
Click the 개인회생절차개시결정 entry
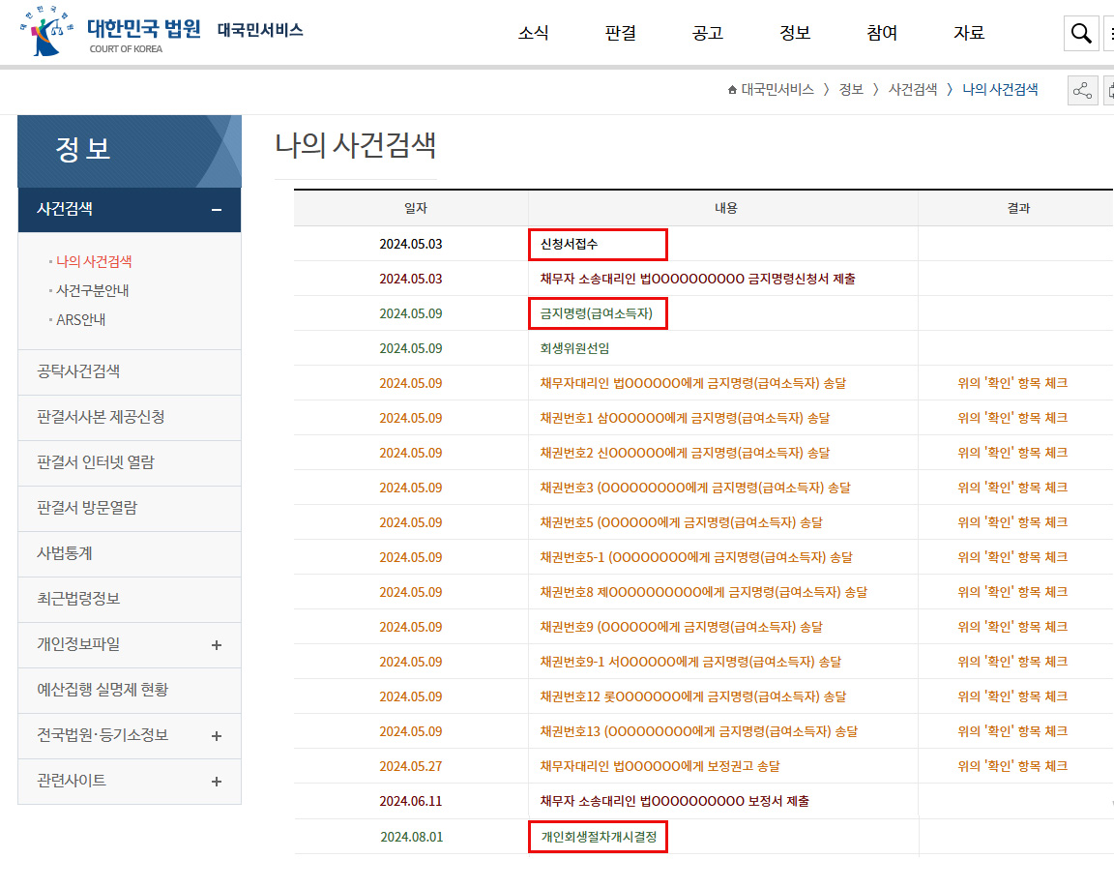coord(598,837)
